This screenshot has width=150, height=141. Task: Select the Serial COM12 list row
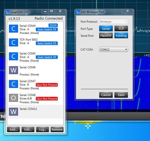[x=35, y=112]
